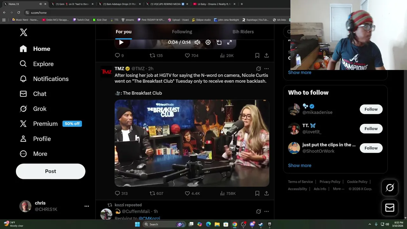Image resolution: width=407 pixels, height=229 pixels.
Task: Open Chat envelope in sidebar
Action: coord(23,94)
